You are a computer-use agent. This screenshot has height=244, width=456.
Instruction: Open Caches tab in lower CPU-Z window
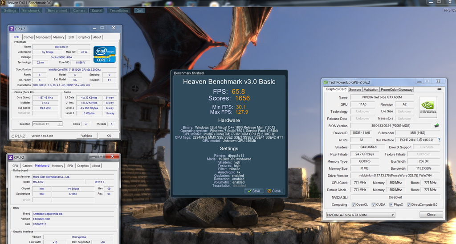pyautogui.click(x=27, y=166)
